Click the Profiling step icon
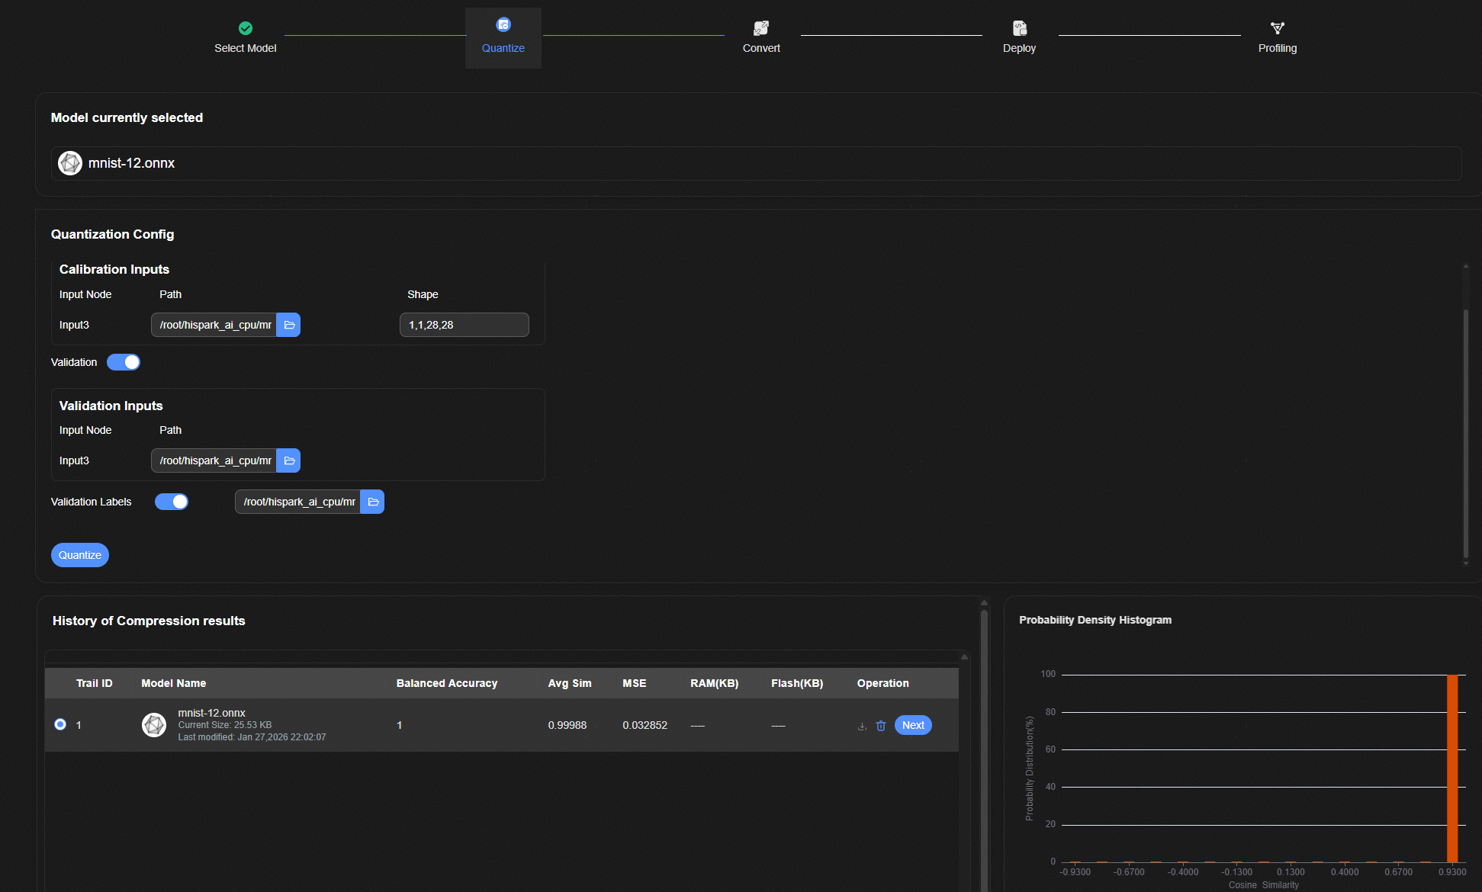Screen dimensions: 1482x892 pyautogui.click(x=1277, y=28)
